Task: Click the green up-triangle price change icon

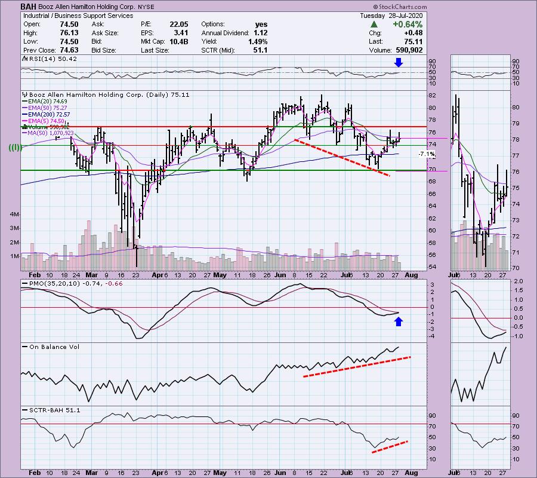Action: pos(374,24)
